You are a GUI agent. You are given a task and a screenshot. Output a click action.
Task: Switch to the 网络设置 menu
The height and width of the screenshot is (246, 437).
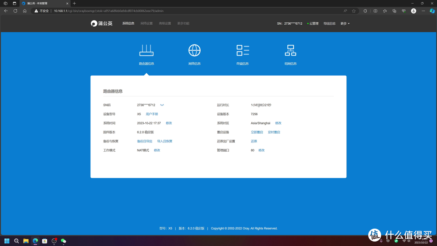[x=146, y=23]
